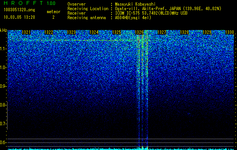The height and width of the screenshot is (150, 237).
Task: Click the 1330 time marker
Action: 230,32
